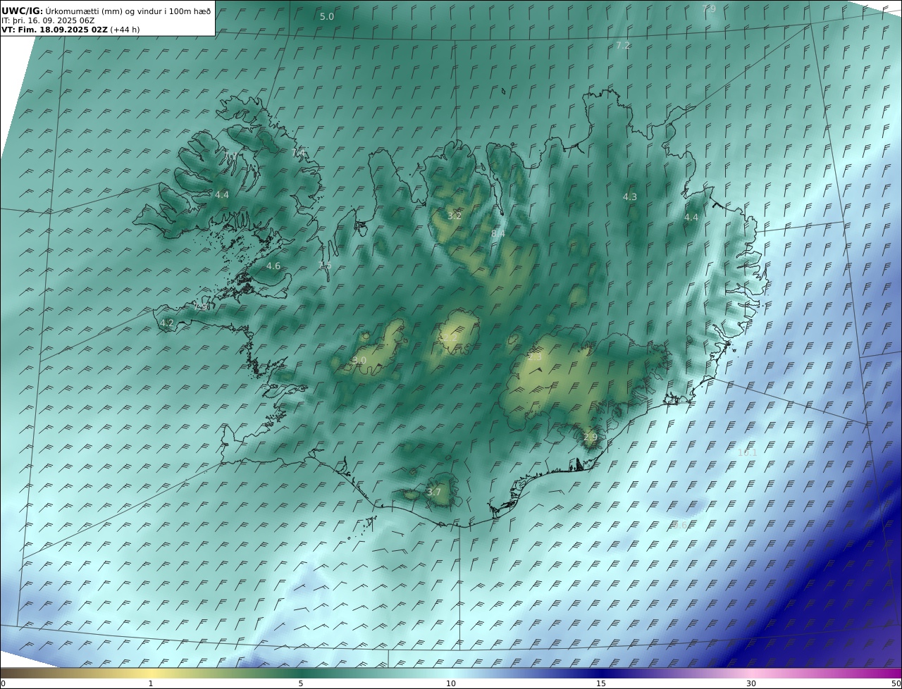Click the 'VT: Fim. 18.09.2025 02Z (+44 h)' line
Screen dimensions: 902x689
69,30
